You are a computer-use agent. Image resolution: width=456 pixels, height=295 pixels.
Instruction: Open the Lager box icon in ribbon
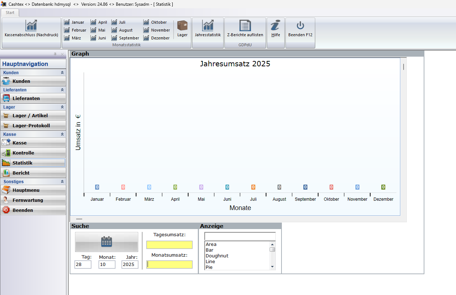(182, 25)
